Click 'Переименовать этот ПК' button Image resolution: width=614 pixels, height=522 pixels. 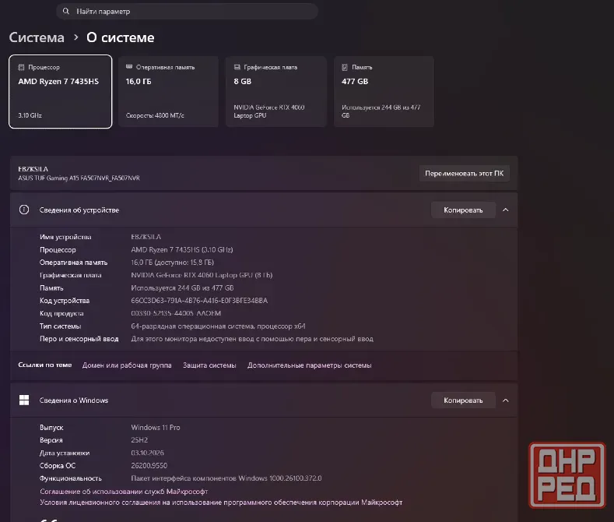coord(465,173)
